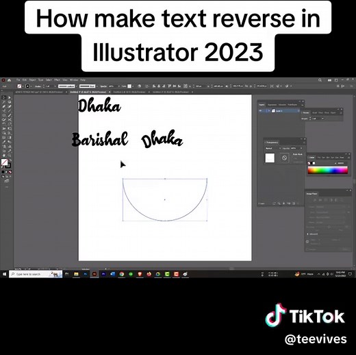Click the Opacity value field in control bar

click(112, 86)
